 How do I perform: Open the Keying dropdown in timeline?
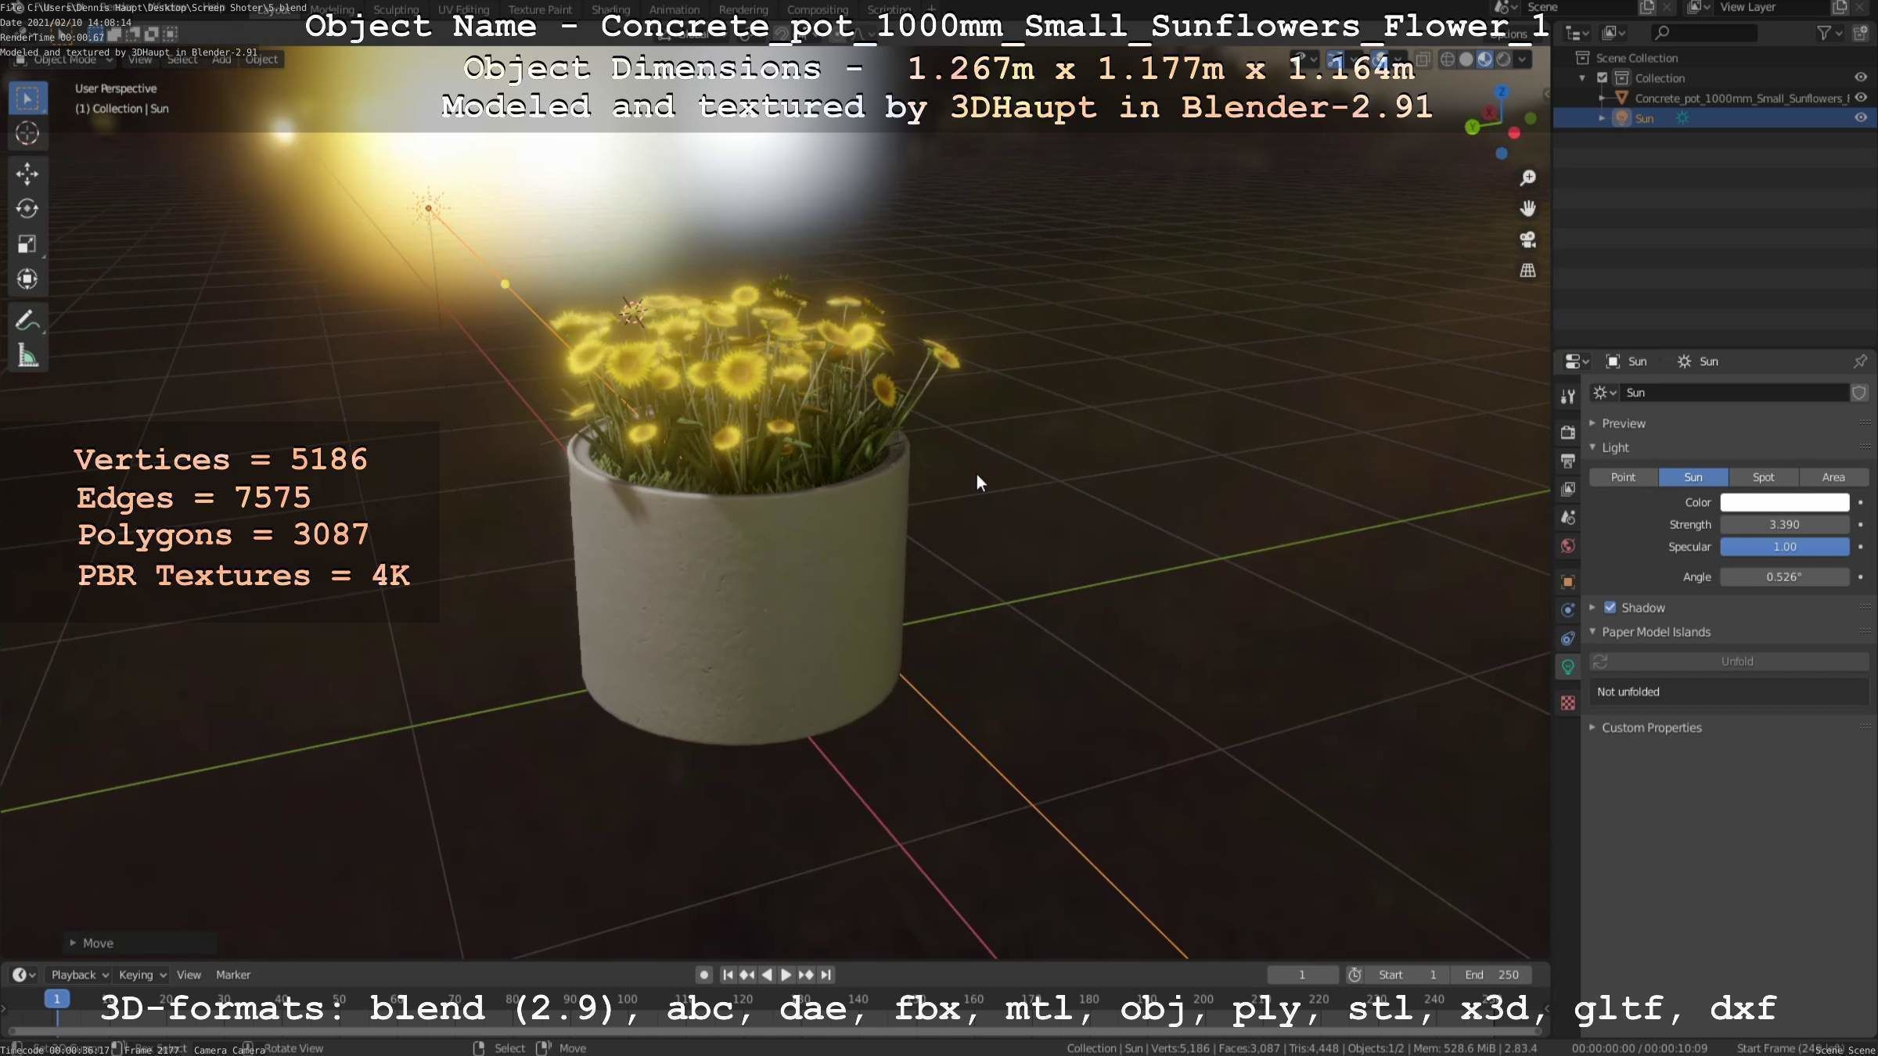(142, 975)
